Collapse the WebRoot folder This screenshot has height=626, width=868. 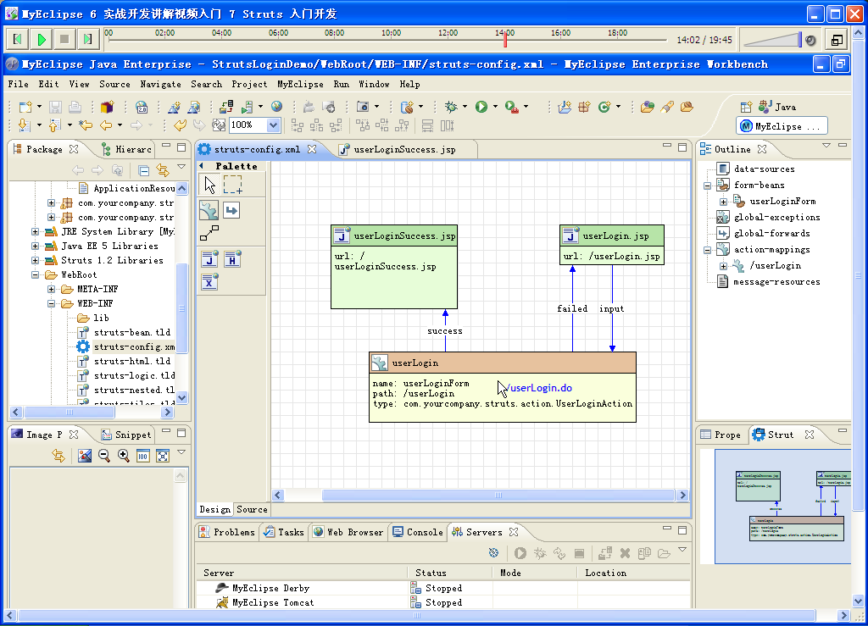[36, 274]
